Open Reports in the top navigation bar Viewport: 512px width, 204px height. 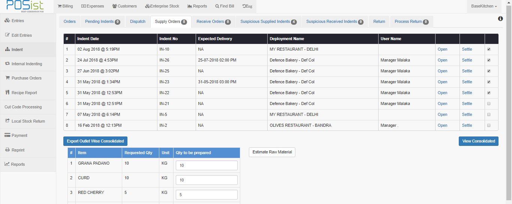click(x=197, y=6)
